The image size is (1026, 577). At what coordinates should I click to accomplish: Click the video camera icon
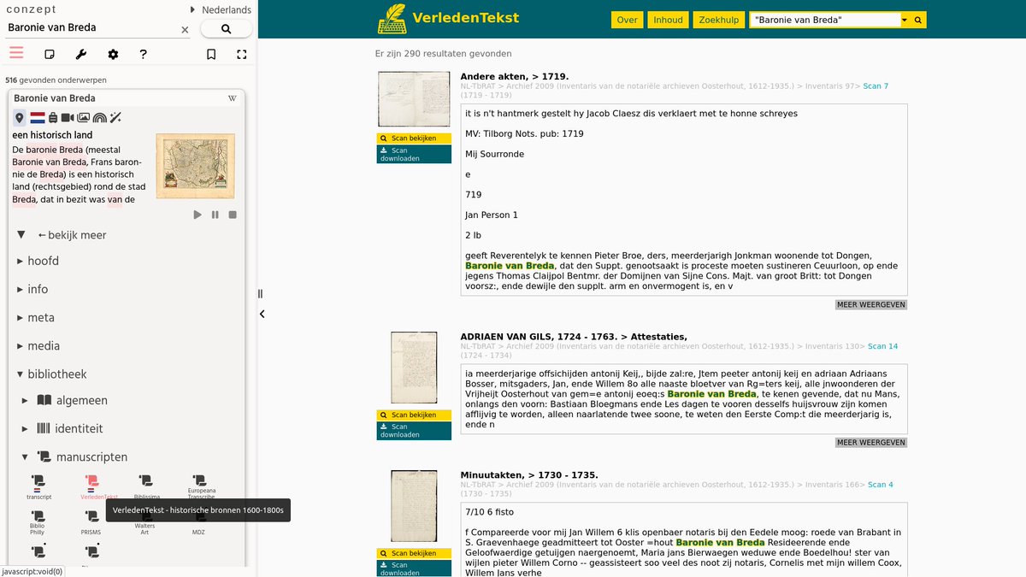[x=68, y=118]
